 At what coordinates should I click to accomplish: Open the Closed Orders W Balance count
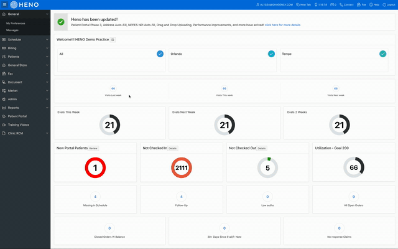[109, 228]
